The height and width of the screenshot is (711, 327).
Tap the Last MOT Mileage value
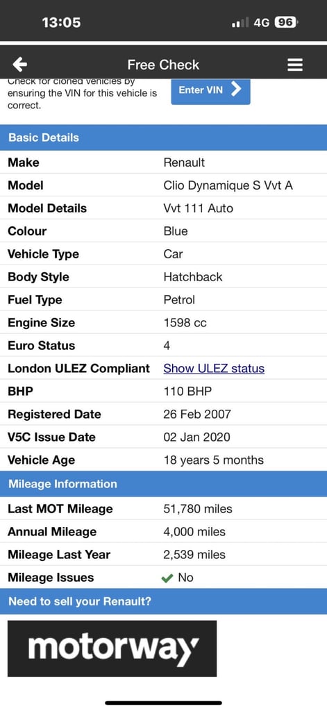coord(197,509)
